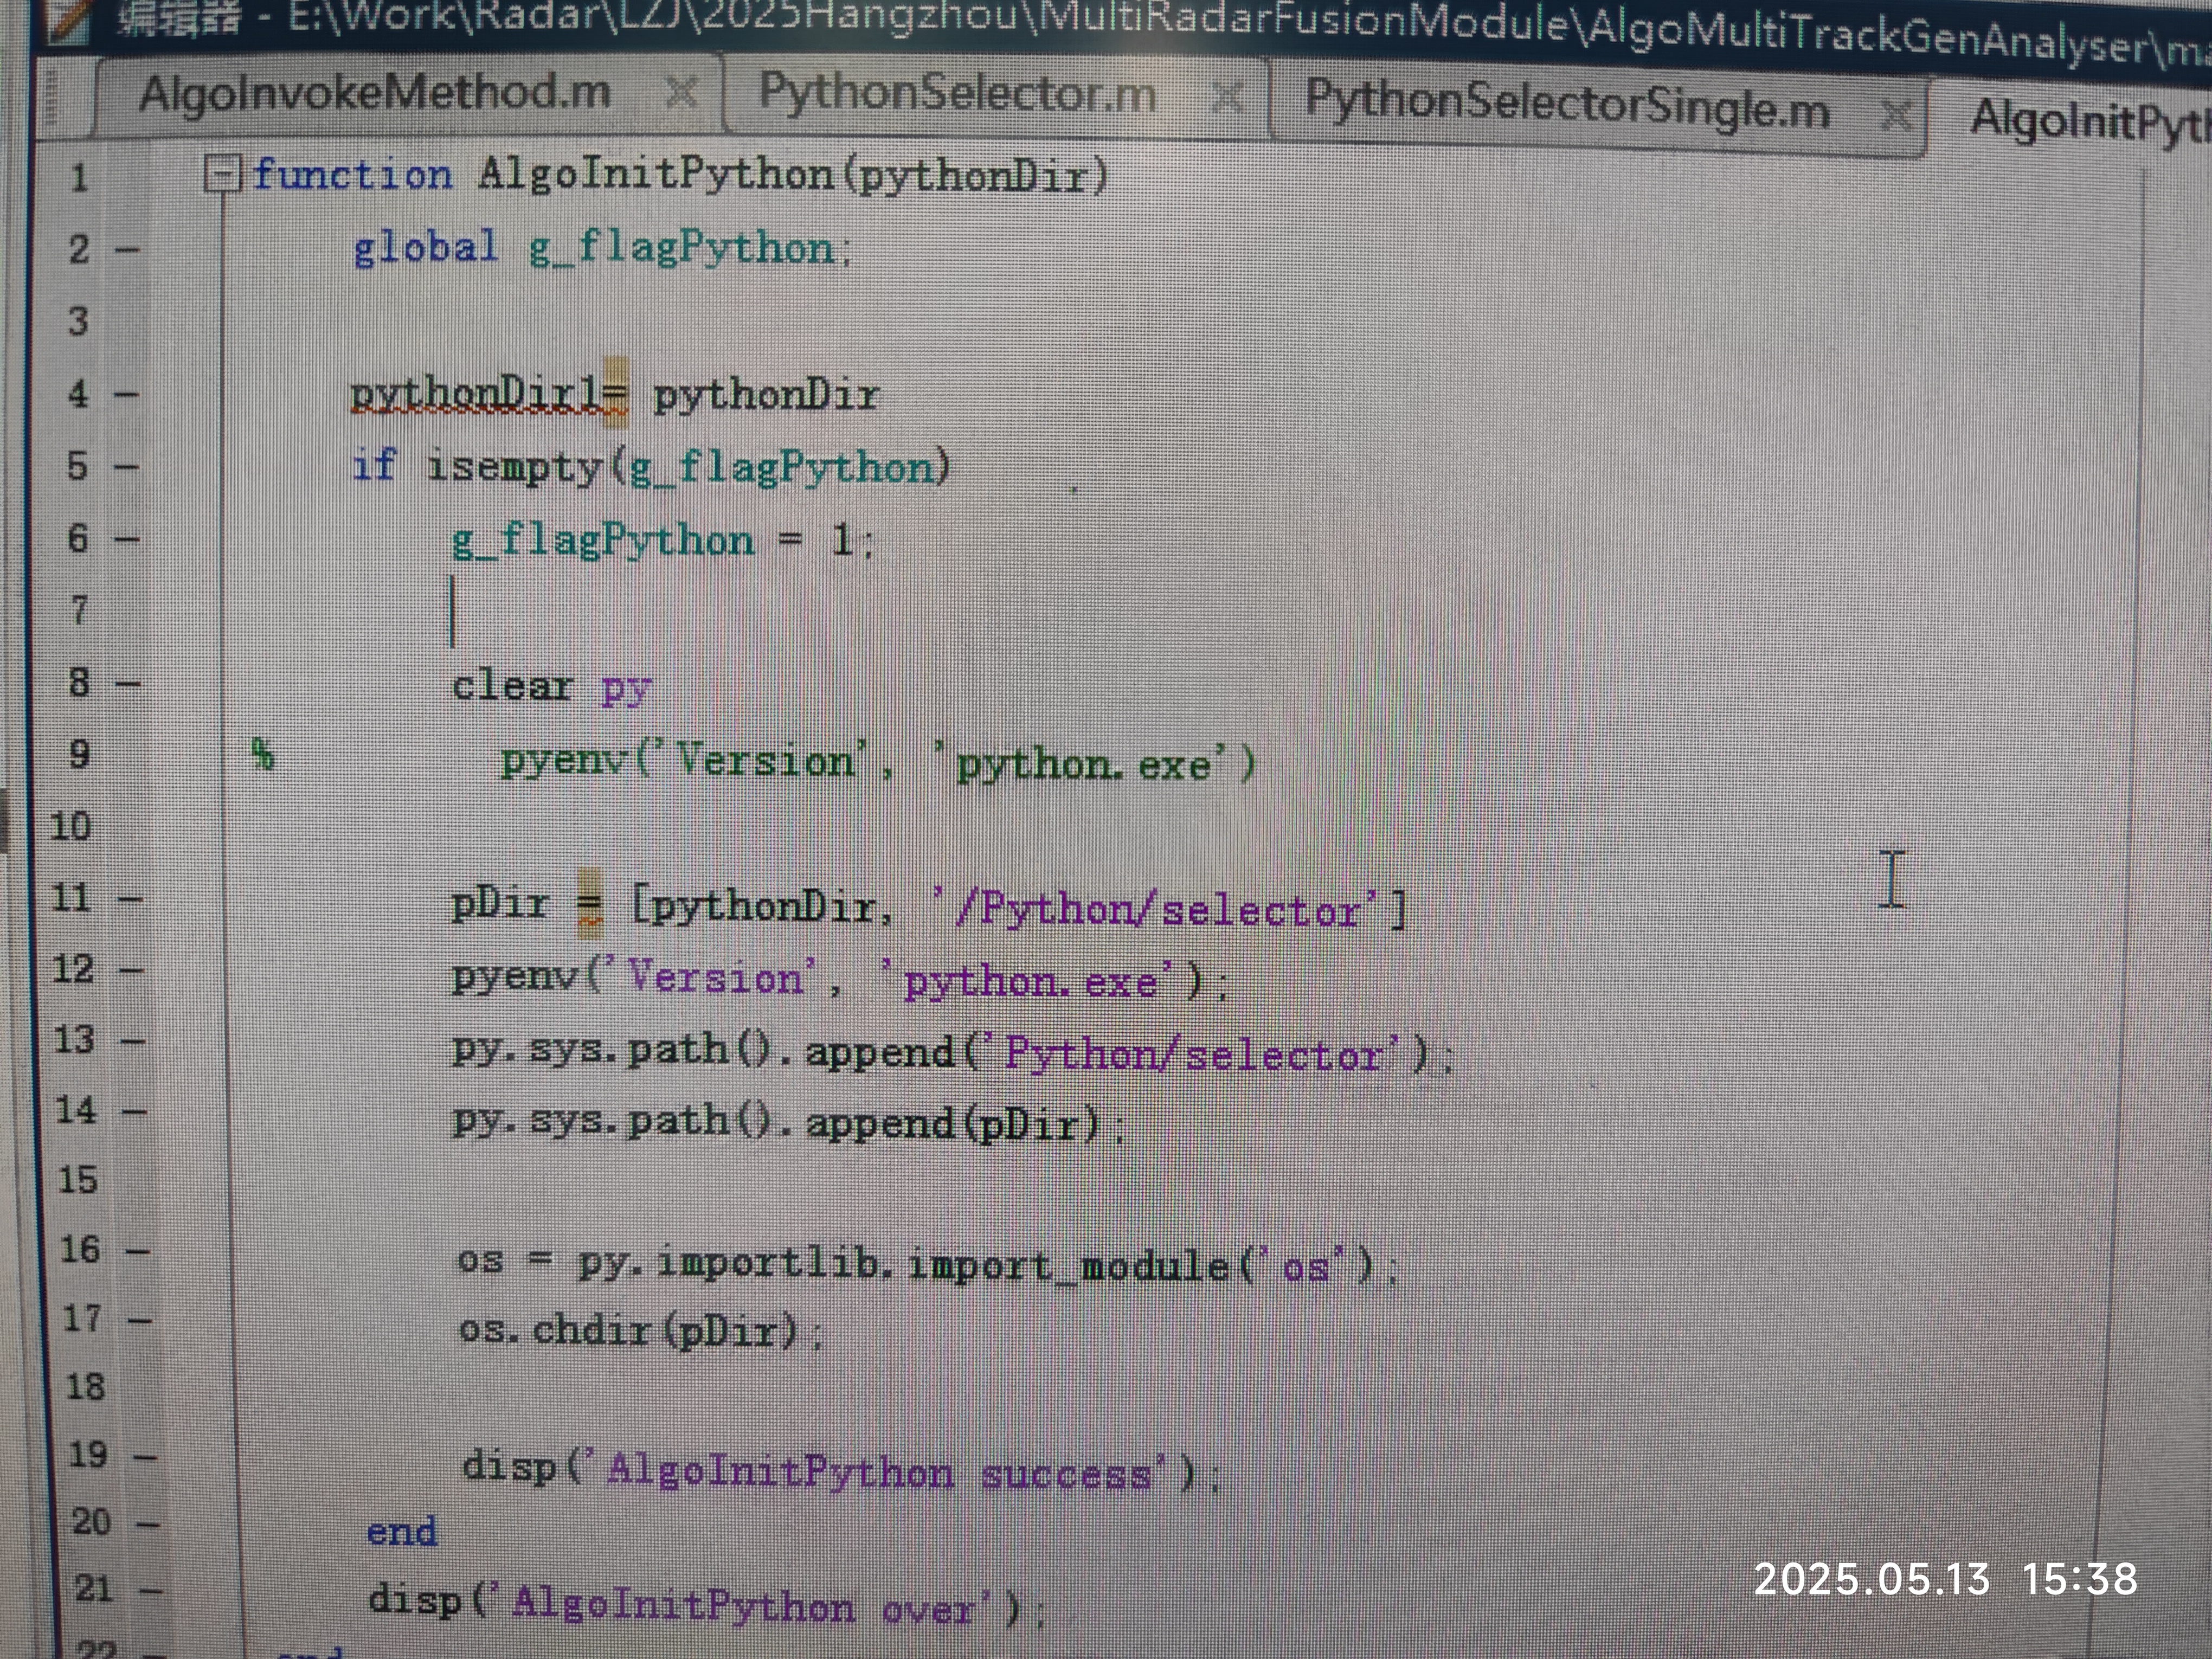Image resolution: width=2212 pixels, height=1659 pixels.
Task: Set breakpoint at line 6 dash
Action: (127, 539)
